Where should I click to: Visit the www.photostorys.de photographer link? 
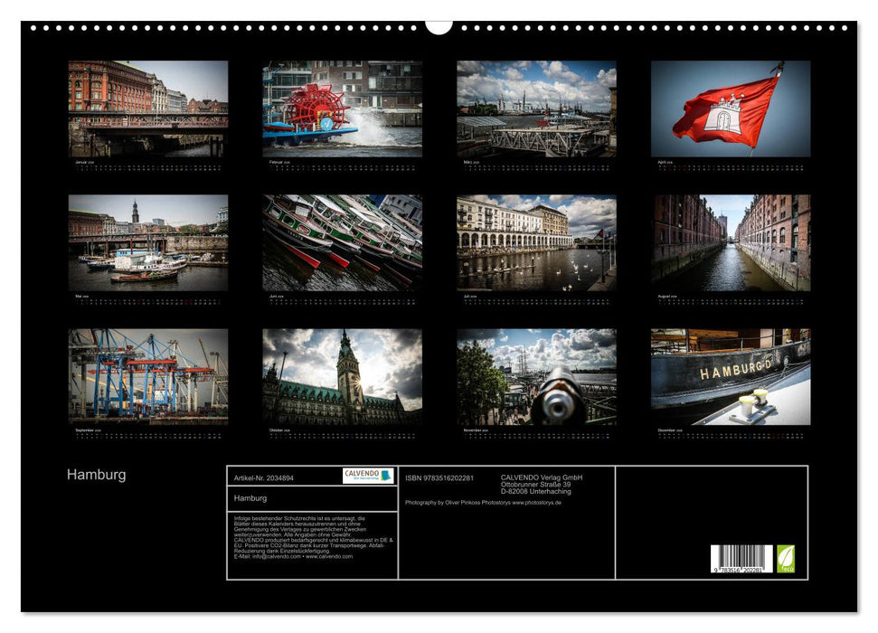(536, 503)
